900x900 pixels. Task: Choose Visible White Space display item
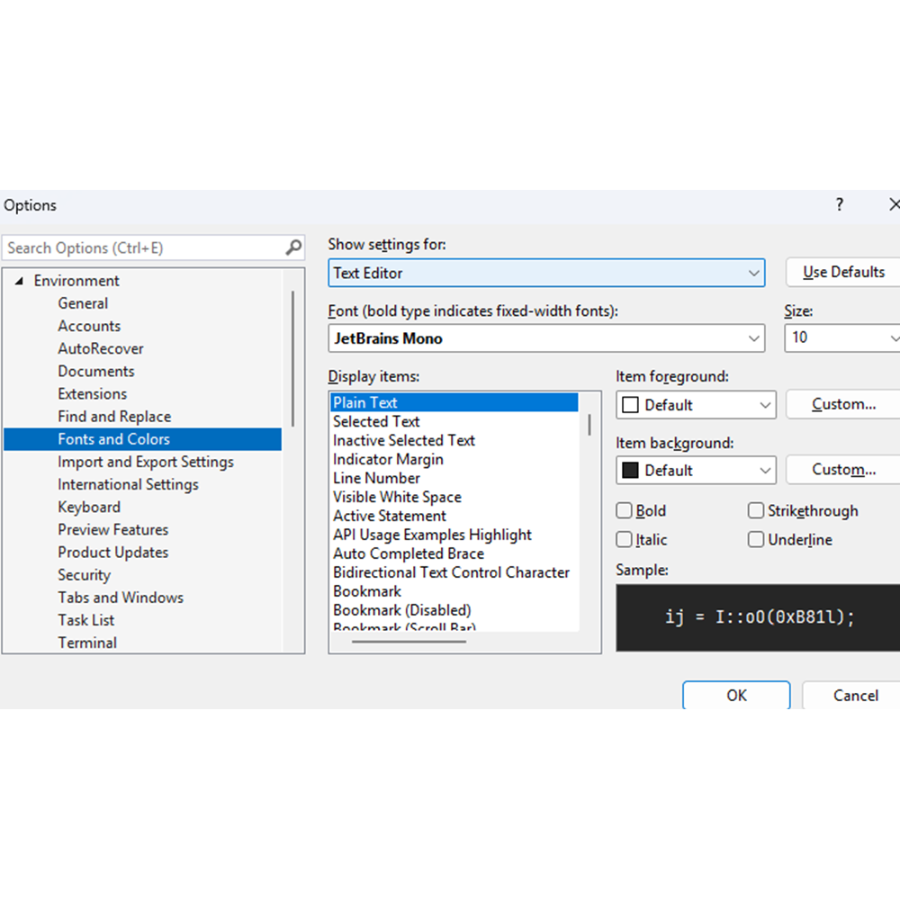coord(397,497)
